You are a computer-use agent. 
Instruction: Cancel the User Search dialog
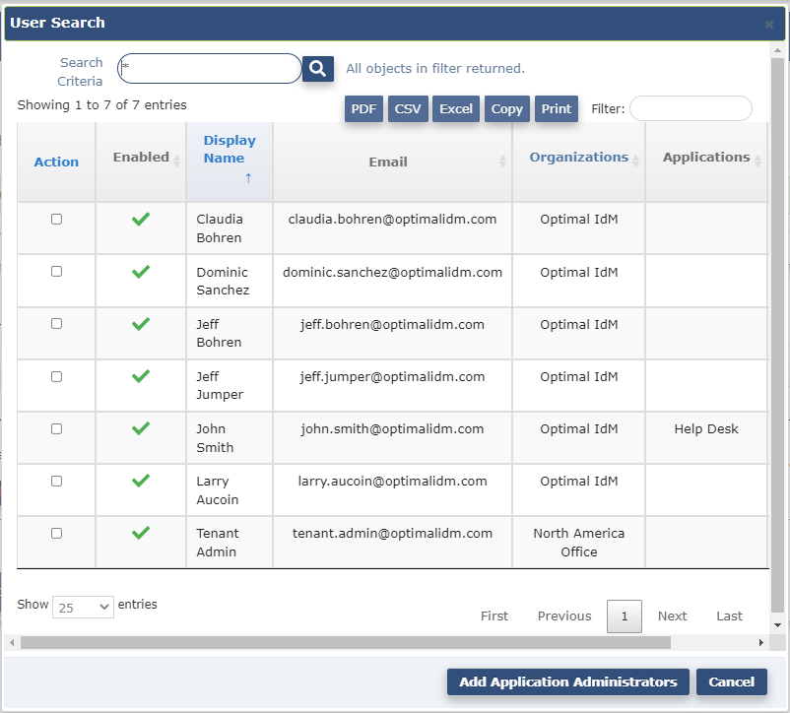[732, 681]
